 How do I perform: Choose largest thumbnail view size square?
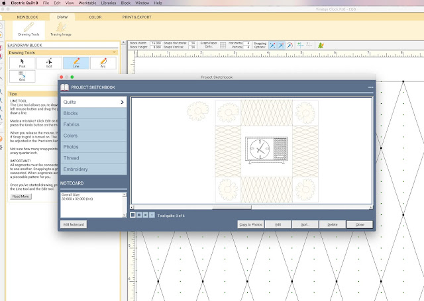[132, 215]
